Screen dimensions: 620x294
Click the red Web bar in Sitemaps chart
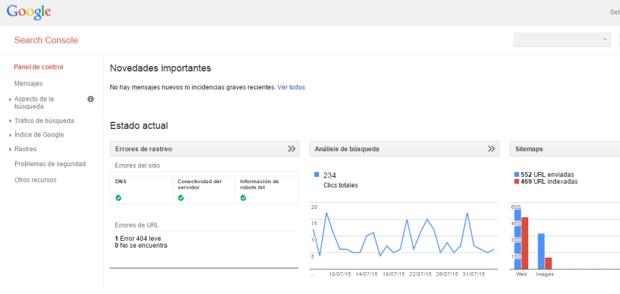pyautogui.click(x=525, y=243)
